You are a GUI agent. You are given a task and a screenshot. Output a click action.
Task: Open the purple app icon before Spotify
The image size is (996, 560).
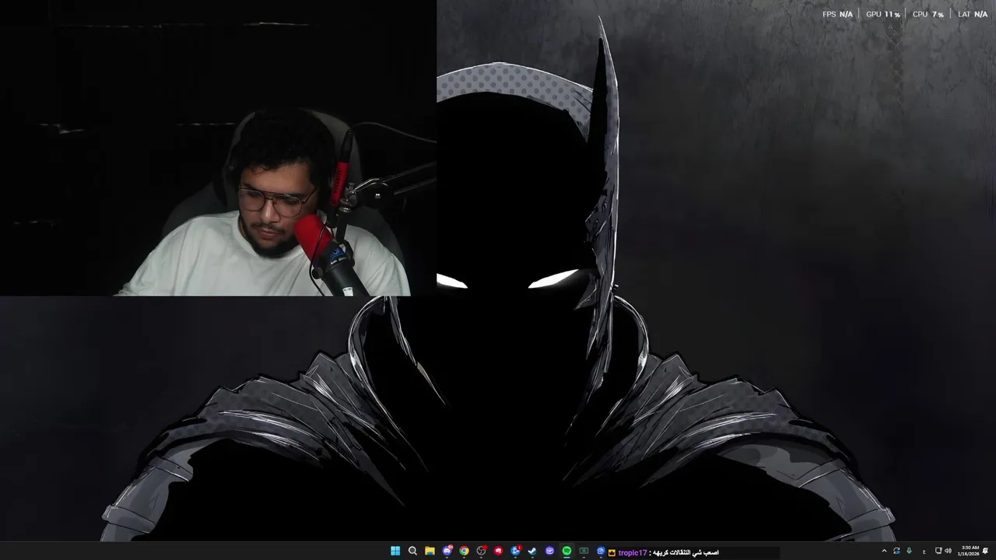(549, 551)
